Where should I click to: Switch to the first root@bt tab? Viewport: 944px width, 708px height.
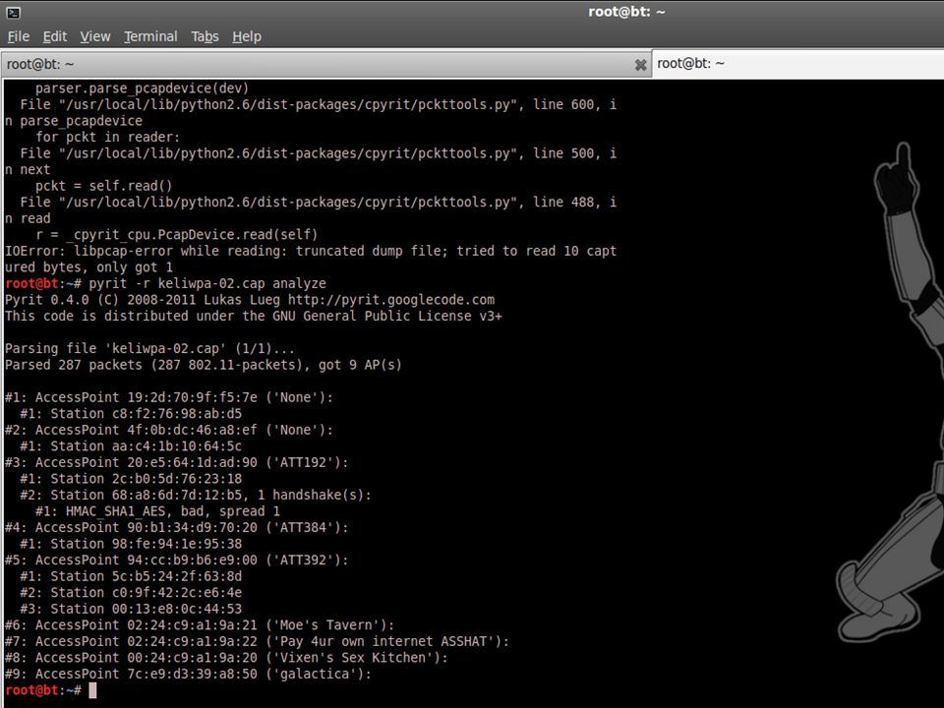(x=325, y=65)
